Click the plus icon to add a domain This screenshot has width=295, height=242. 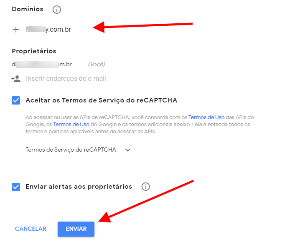pos(16,30)
